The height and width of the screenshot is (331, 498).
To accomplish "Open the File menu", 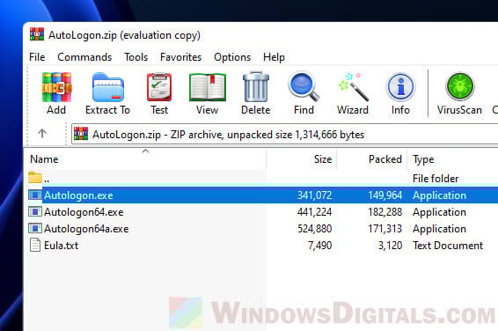I will click(x=37, y=57).
